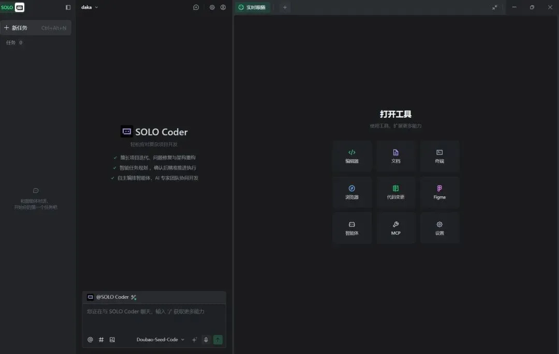
Task: Switch to the 实时跟随 tab
Action: (x=253, y=7)
